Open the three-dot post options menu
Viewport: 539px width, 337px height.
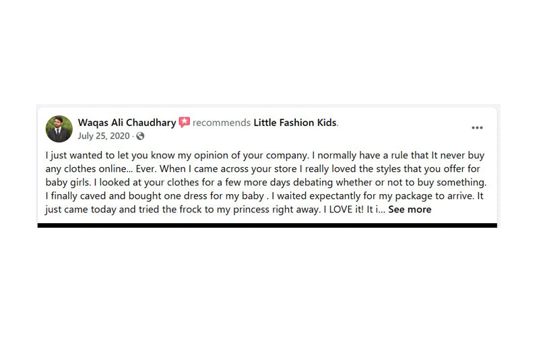477,127
